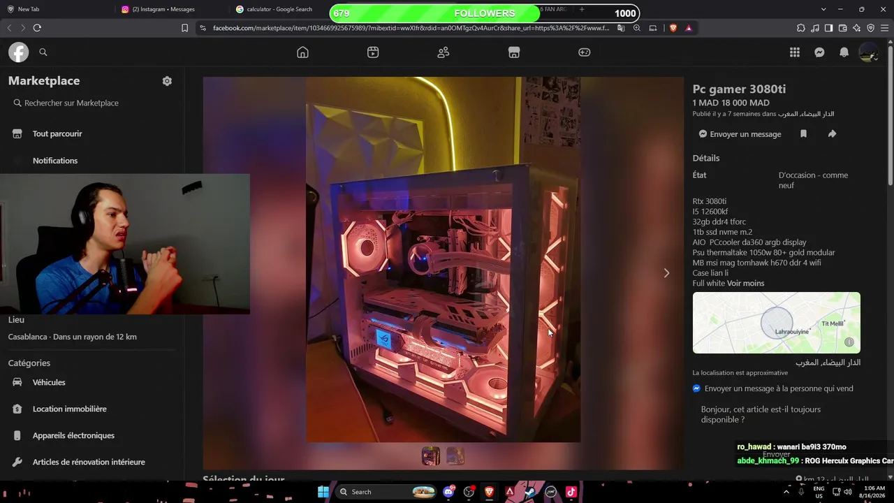
Task: Switch to the Instagram Messages tab
Action: (171, 9)
